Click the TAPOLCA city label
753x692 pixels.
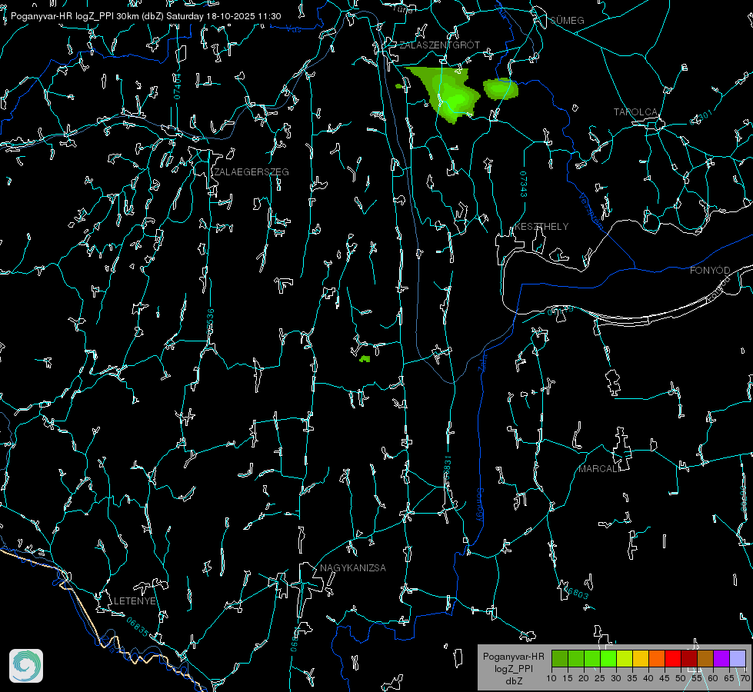(636, 112)
